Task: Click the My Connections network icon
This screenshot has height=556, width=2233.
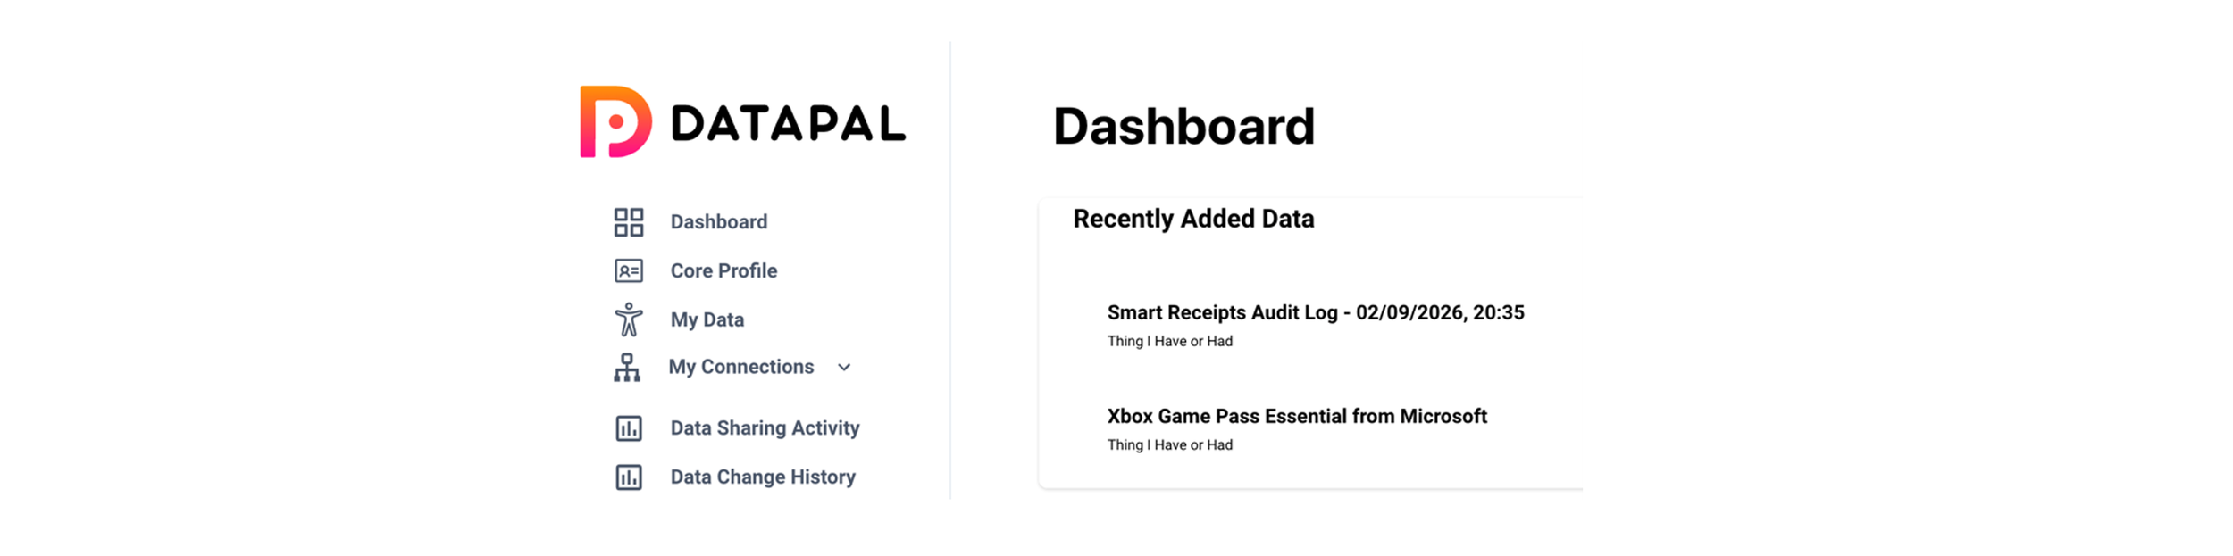Action: [627, 368]
